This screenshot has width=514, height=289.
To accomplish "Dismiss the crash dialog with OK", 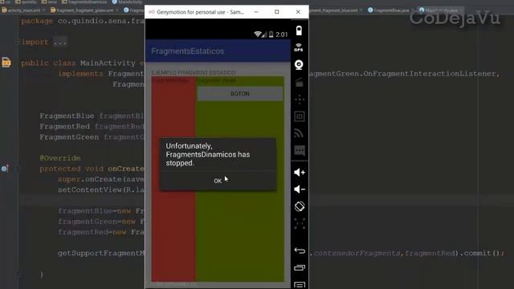I will 218,181.
